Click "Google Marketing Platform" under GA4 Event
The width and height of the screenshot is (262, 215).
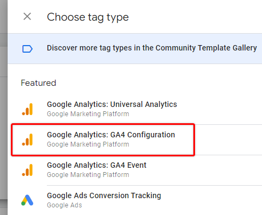tap(88, 175)
